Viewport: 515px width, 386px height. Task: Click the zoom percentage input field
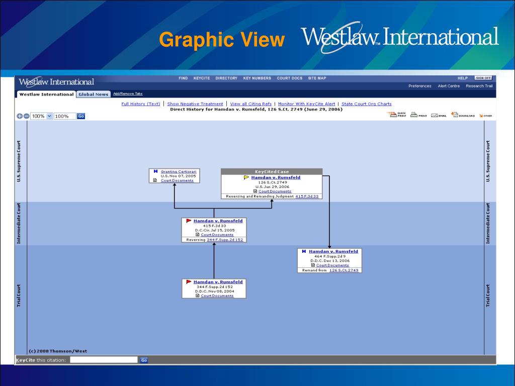65,116
